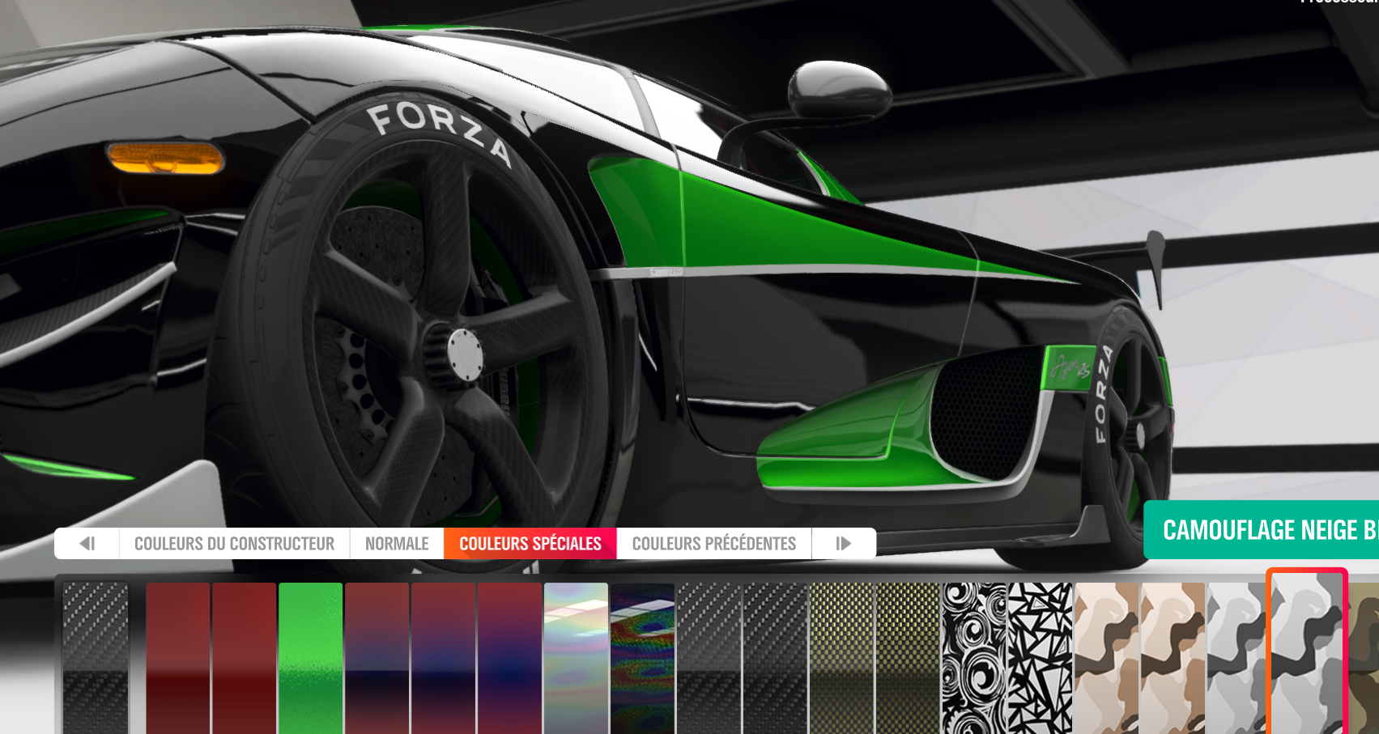Open the Couleurs précédentes tab
Viewport: 1379px width, 734px height.
tap(714, 544)
